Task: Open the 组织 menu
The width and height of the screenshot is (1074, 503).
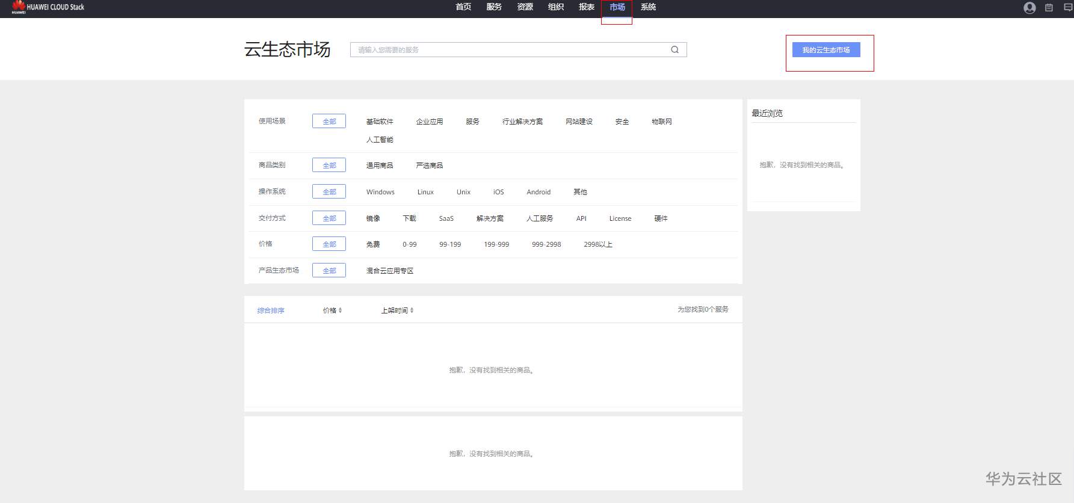Action: [x=556, y=7]
